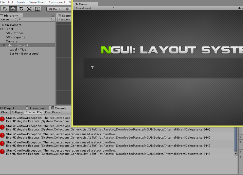Select Camera under UI Root
Screen dimensions: 243x175
[27, 41]
